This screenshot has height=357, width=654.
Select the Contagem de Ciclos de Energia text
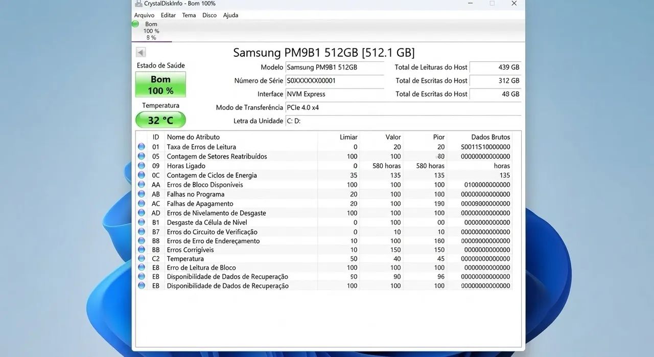click(x=212, y=175)
